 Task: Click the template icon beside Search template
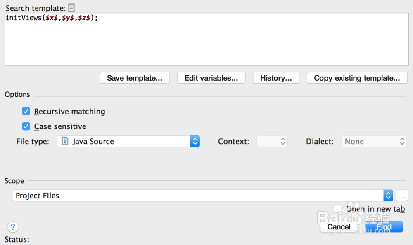pos(71,7)
